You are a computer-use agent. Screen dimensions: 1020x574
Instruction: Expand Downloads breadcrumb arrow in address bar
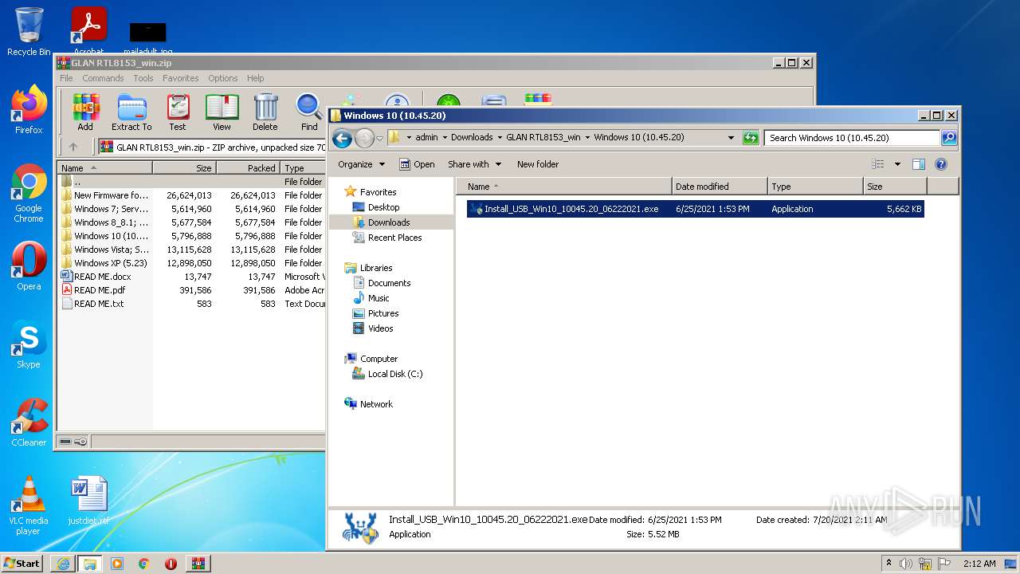pos(500,138)
